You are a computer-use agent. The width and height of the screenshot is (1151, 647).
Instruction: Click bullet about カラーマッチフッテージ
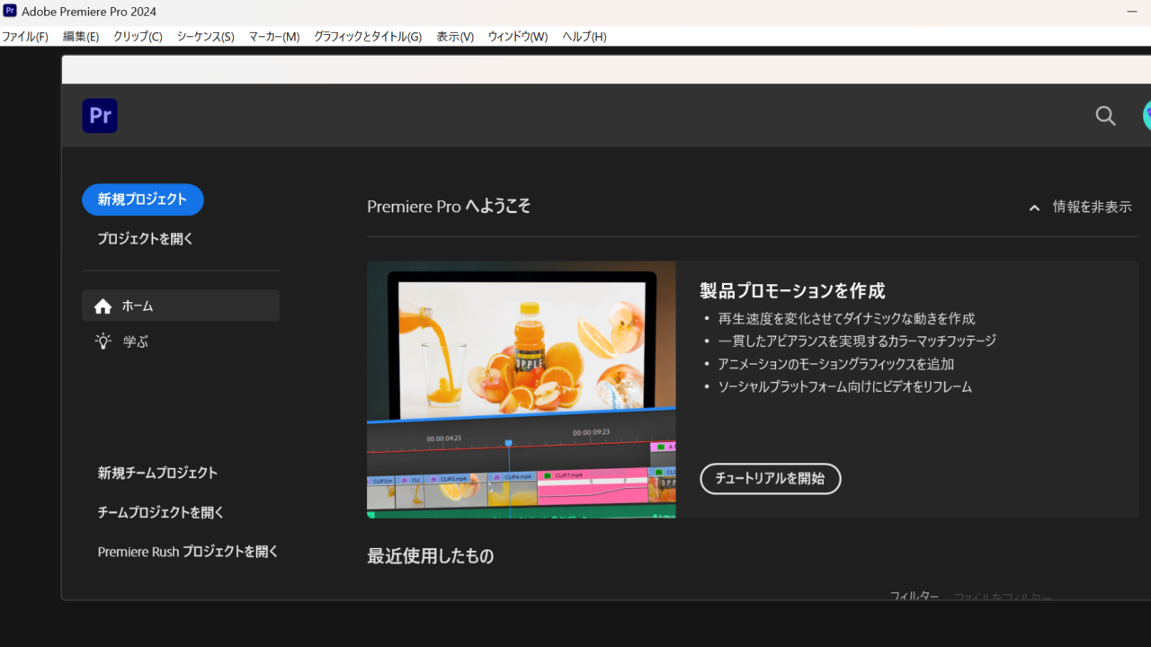tap(857, 341)
